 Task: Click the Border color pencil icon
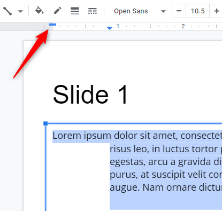pyautogui.click(x=58, y=11)
